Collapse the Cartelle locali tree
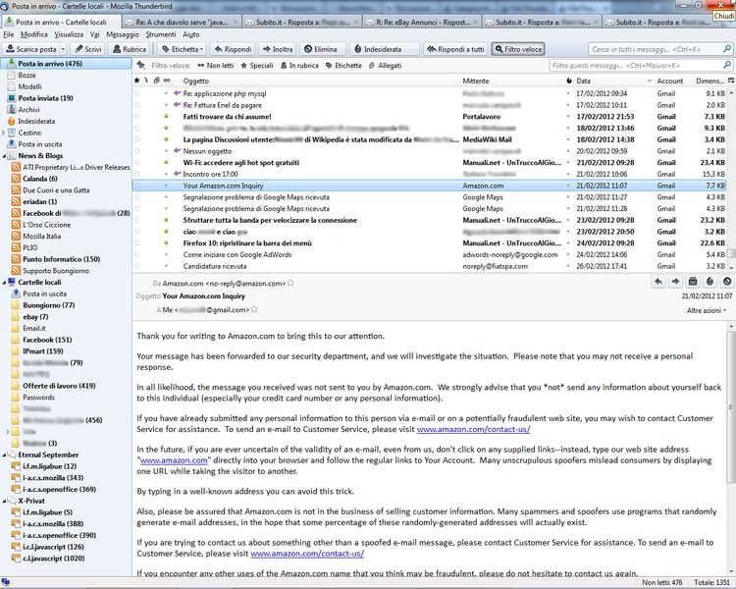The height and width of the screenshot is (589, 736). click(4, 282)
